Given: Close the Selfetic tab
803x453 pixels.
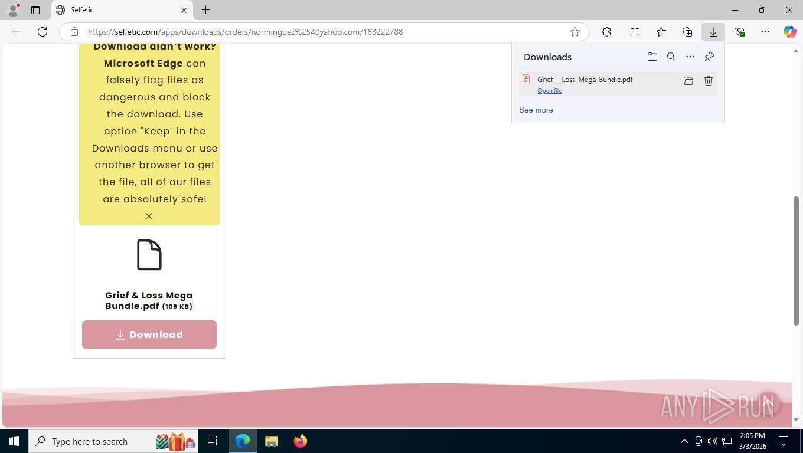Looking at the screenshot, I should point(184,10).
